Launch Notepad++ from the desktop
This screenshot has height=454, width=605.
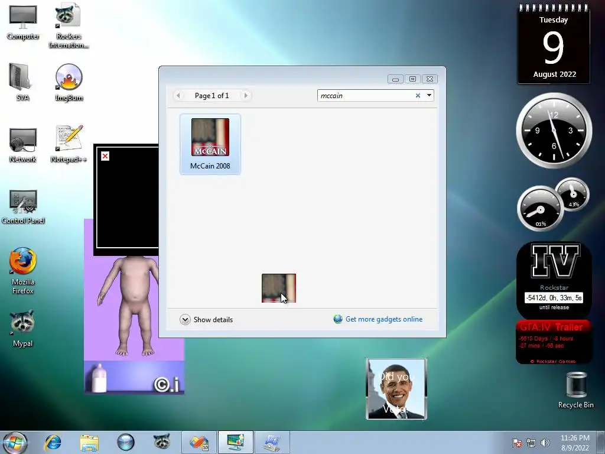pyautogui.click(x=69, y=144)
